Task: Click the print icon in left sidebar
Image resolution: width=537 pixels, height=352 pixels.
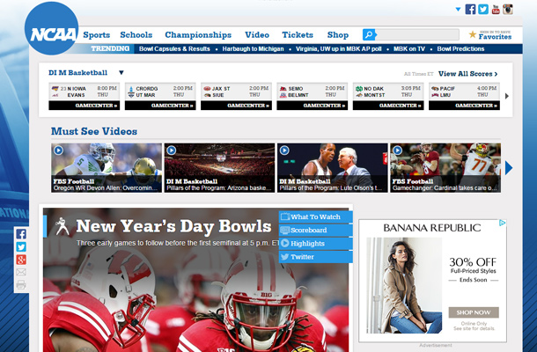Action: (x=21, y=285)
